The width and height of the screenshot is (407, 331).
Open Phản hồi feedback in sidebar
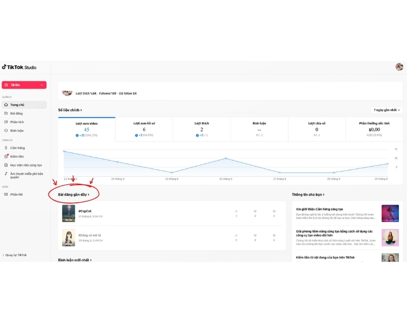tap(16, 195)
